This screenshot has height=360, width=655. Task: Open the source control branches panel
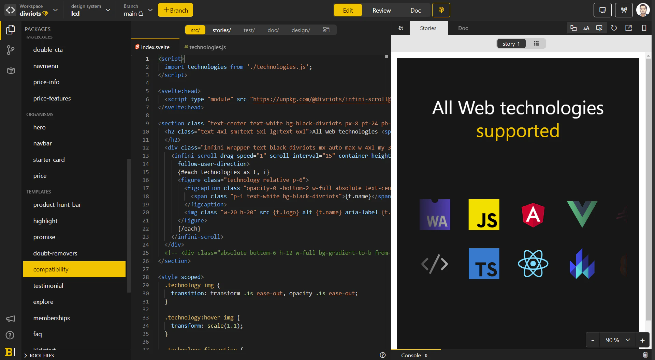point(11,50)
